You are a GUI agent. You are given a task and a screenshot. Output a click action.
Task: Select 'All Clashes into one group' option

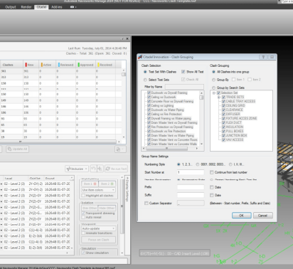[213, 72]
